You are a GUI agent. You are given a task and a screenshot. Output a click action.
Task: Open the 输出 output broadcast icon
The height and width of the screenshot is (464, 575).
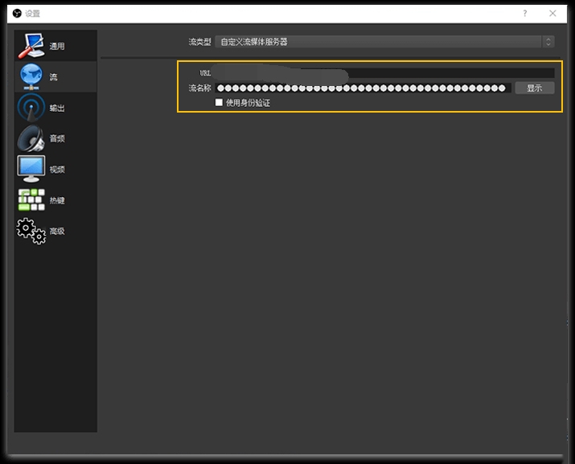(x=31, y=108)
